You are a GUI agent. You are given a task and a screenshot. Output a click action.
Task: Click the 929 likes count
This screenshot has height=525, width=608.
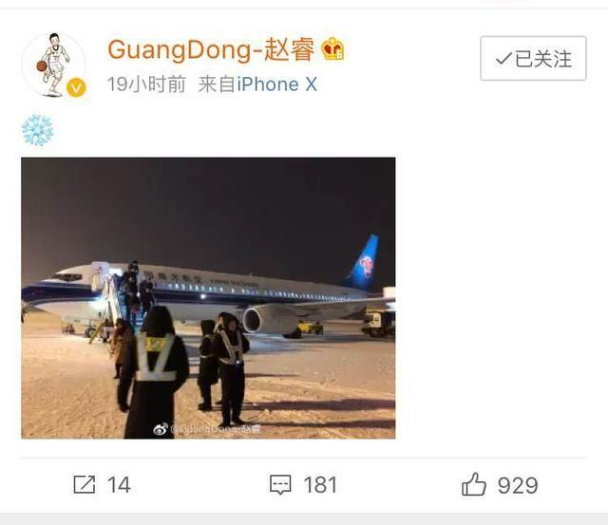(518, 485)
